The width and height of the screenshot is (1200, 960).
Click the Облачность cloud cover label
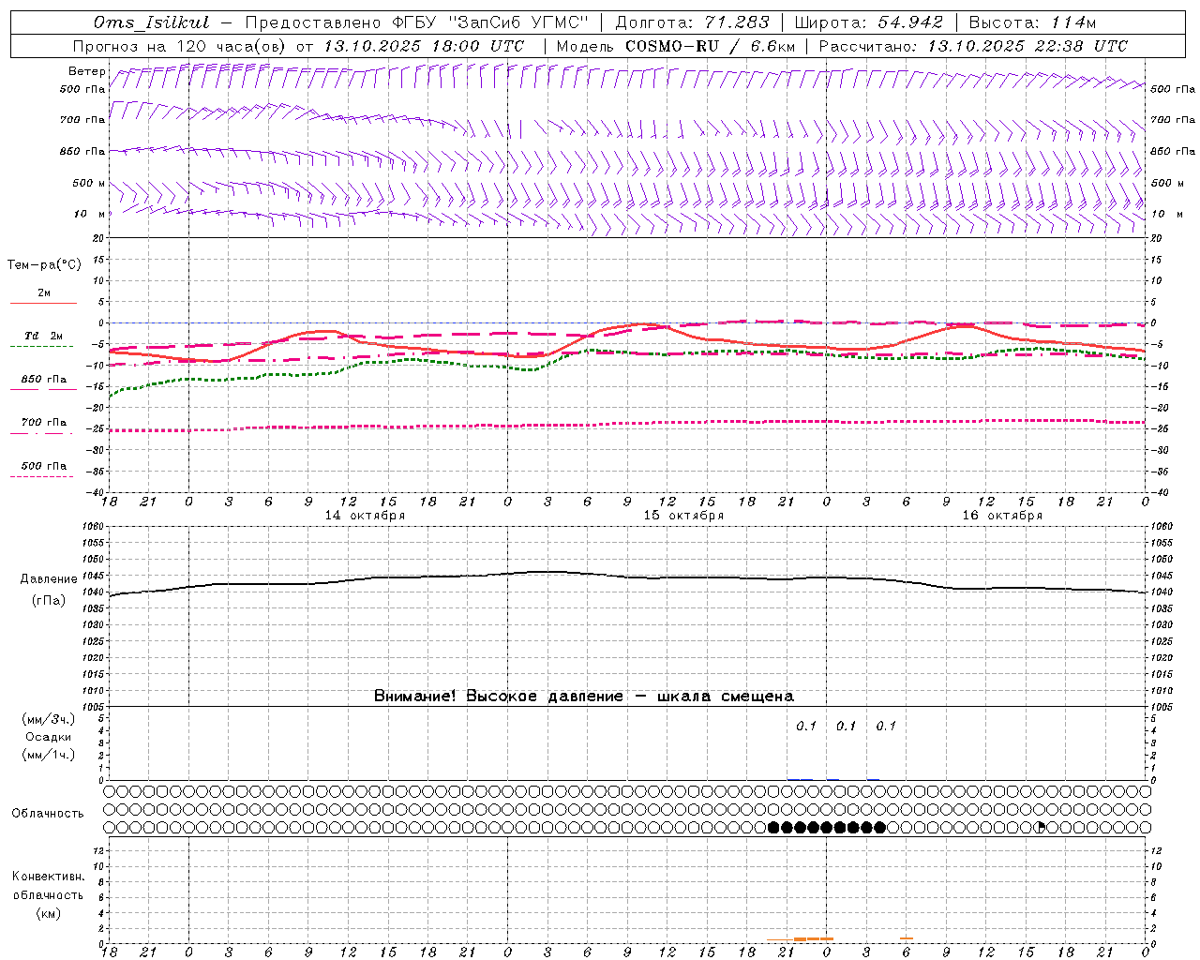(x=48, y=813)
